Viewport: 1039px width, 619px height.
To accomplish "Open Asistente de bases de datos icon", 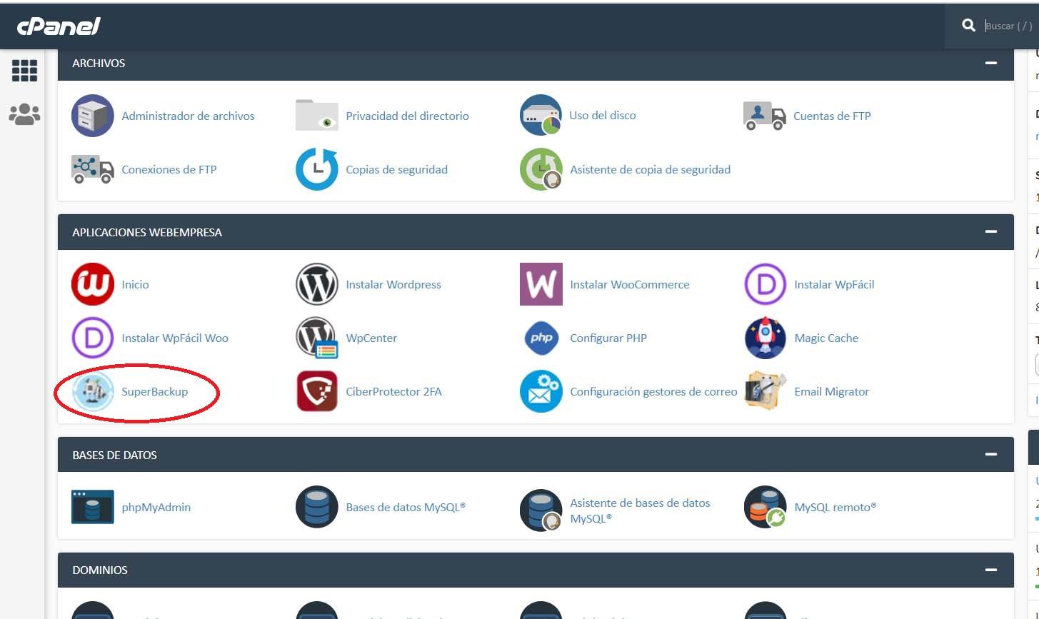I will coord(541,510).
